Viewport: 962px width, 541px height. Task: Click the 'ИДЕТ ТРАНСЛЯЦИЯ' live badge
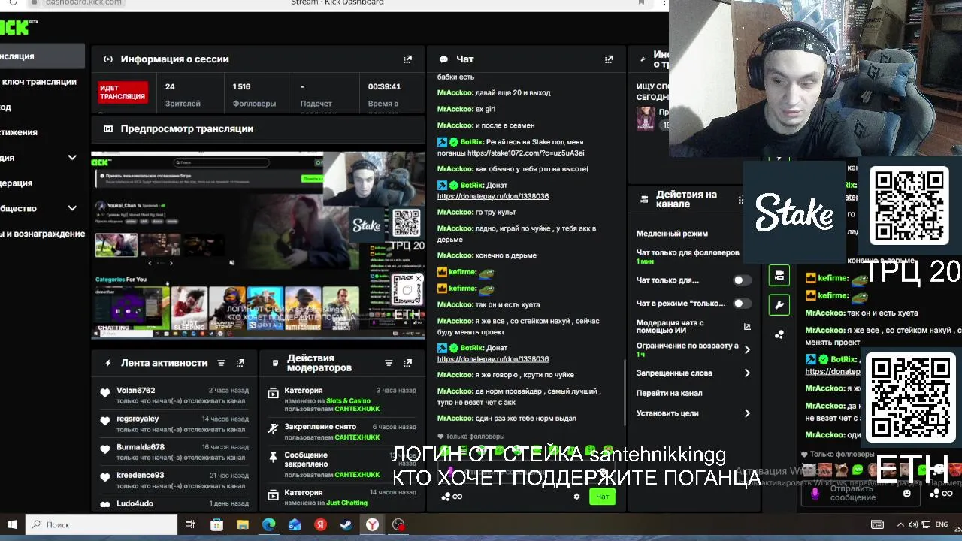point(123,92)
